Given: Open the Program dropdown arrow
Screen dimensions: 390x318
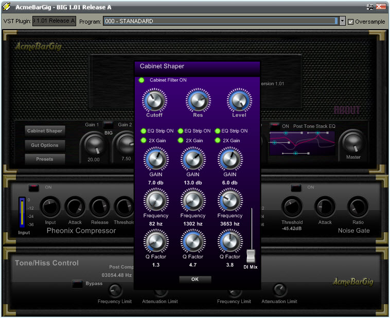Looking at the screenshot, I should tap(342, 21).
